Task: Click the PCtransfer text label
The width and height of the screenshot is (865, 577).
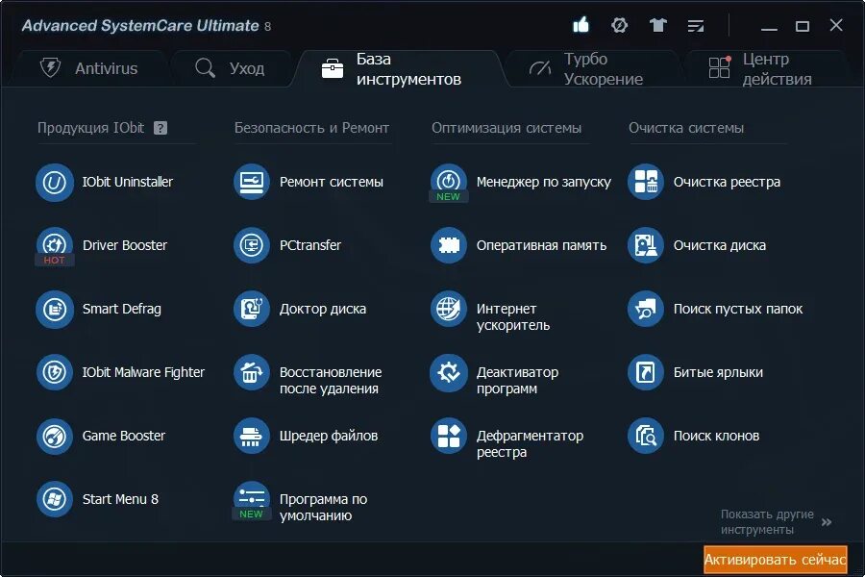Action: [x=310, y=246]
